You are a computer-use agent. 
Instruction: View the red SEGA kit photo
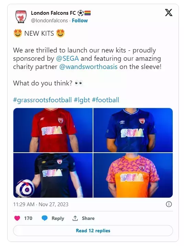tap(53, 130)
